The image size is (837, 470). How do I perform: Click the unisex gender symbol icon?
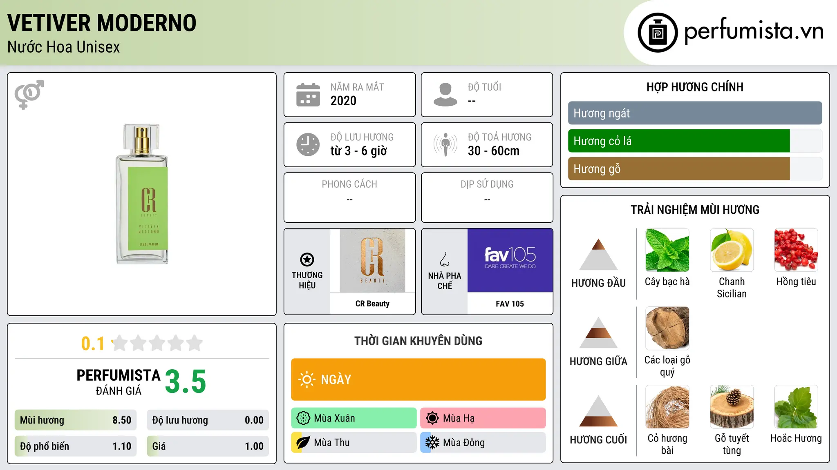[x=29, y=95]
